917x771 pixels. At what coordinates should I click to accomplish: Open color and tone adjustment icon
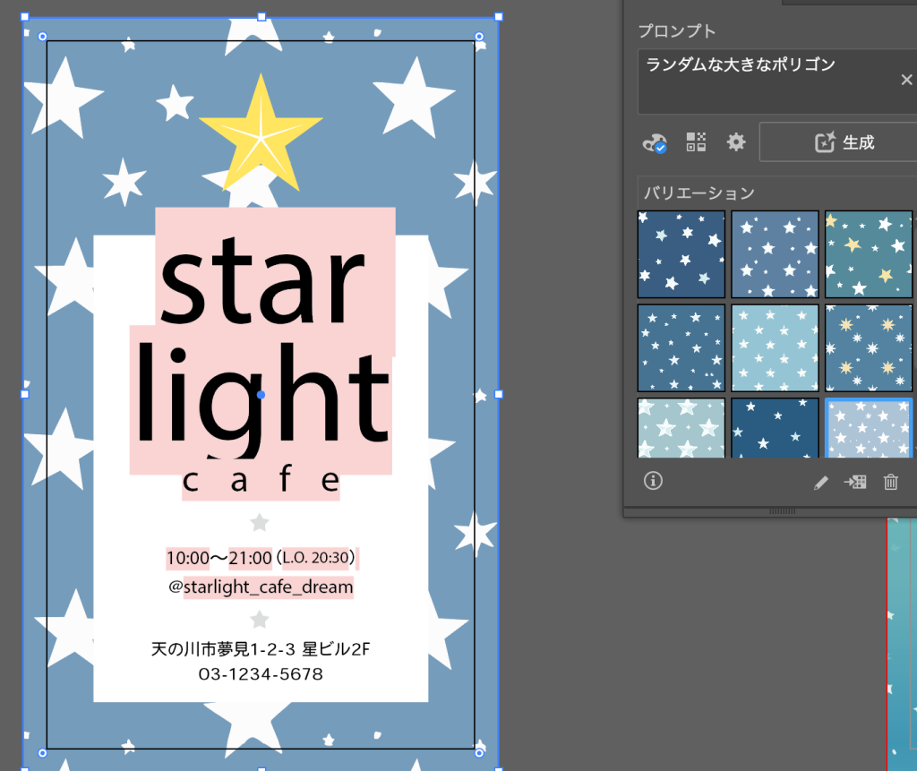(655, 142)
